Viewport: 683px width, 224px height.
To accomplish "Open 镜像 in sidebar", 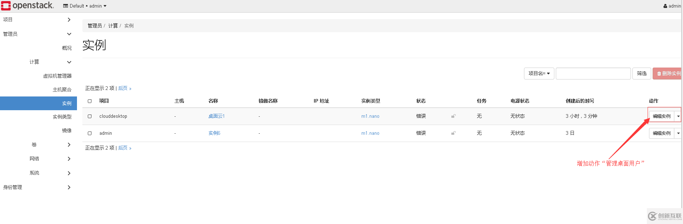I will pos(67,130).
